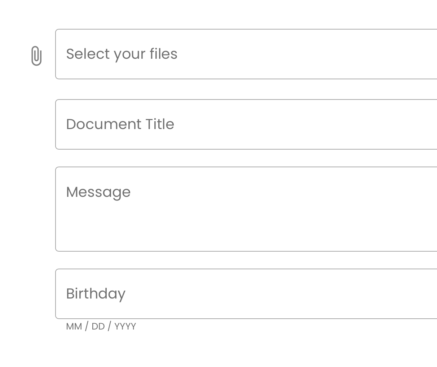Click 'DD' in the date format hint
The image size is (437, 367).
(98, 326)
